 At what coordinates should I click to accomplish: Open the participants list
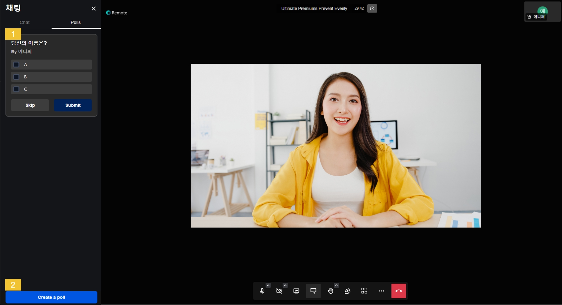pos(347,291)
